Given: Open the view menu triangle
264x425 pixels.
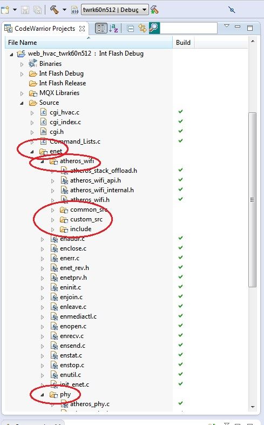Looking at the screenshot, I should tap(227, 26).
